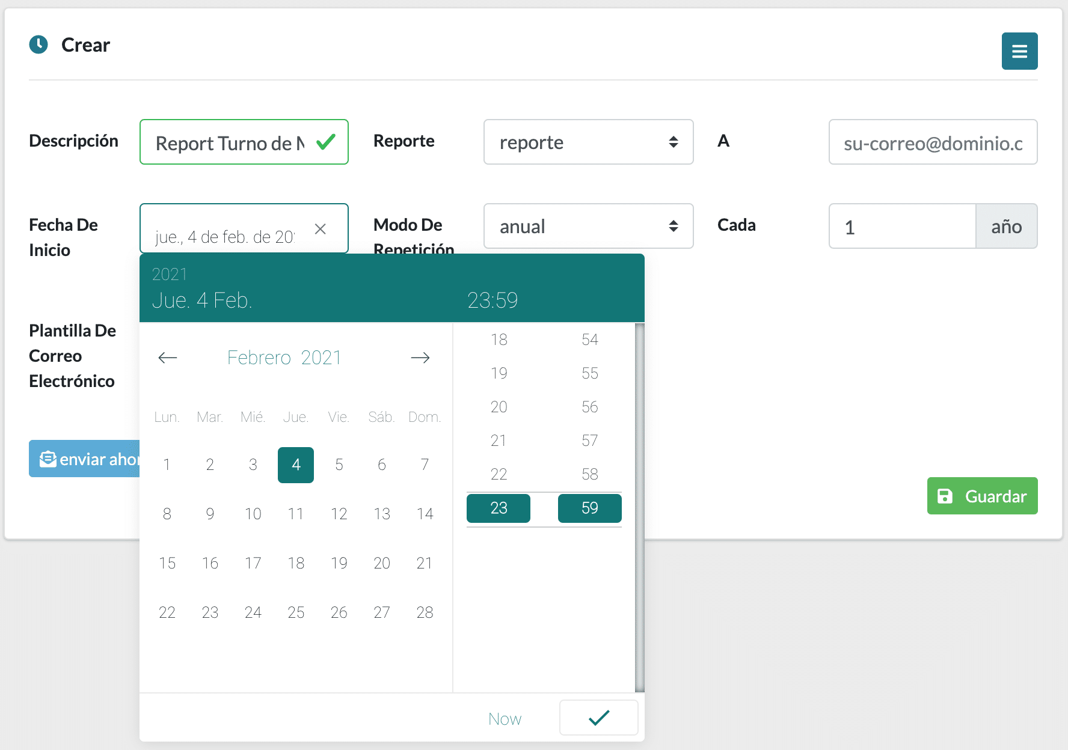1068x750 pixels.
Task: Choose minute 55 in time list
Action: pyautogui.click(x=589, y=373)
